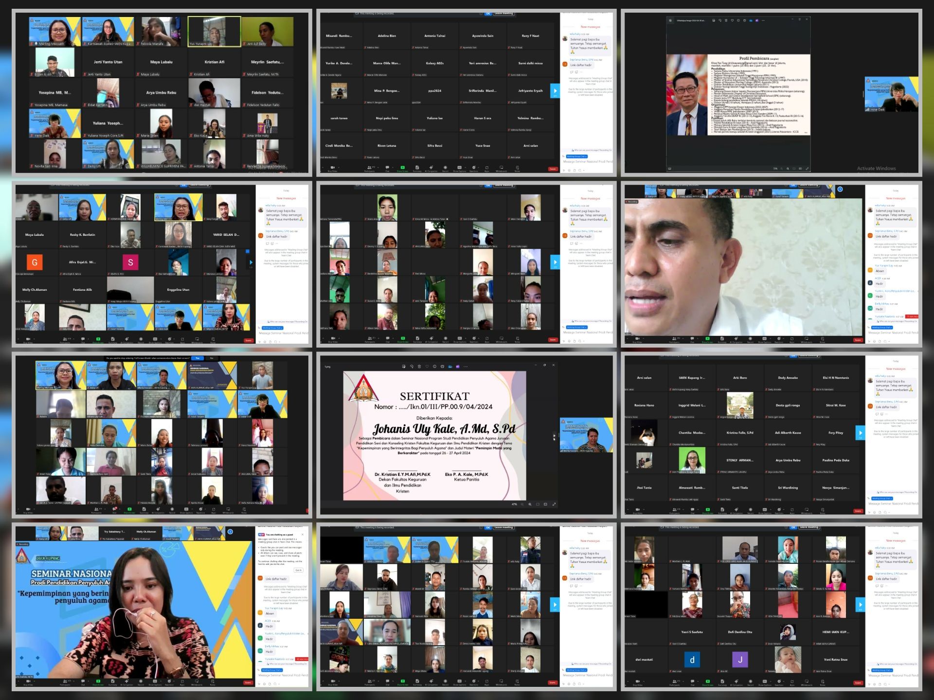This screenshot has height=700, width=934.
Task: Open the three-dot menu above the Sertifikat image
Action: point(466,367)
